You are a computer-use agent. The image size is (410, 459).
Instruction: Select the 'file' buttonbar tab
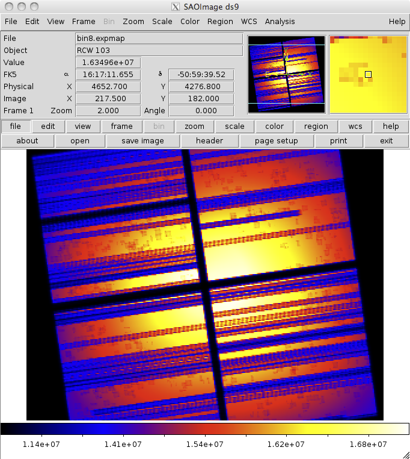click(x=16, y=126)
